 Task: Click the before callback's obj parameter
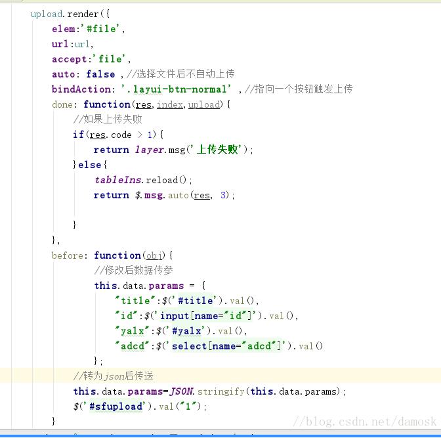tap(155, 255)
